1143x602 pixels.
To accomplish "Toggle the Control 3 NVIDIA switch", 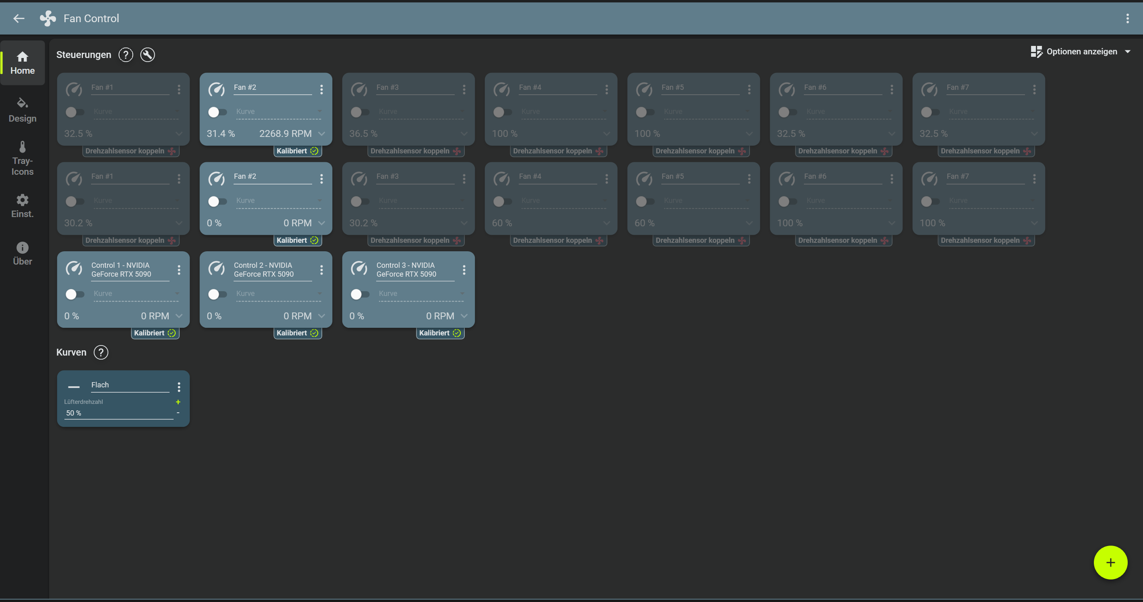I will coord(359,294).
